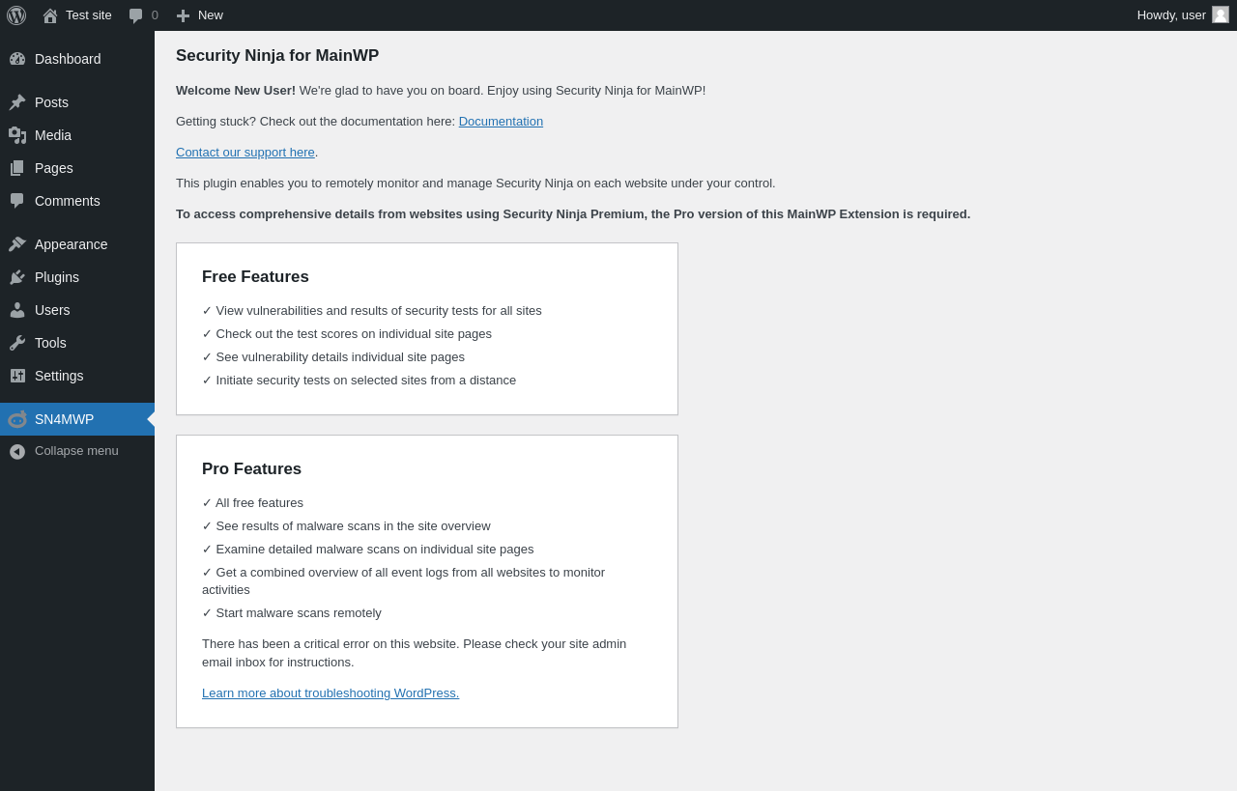Click the Posts pushpin icon
Image resolution: width=1237 pixels, height=791 pixels.
(x=17, y=102)
